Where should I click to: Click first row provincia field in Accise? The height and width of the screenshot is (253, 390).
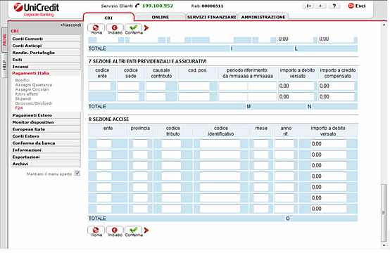pyautogui.click(x=140, y=144)
